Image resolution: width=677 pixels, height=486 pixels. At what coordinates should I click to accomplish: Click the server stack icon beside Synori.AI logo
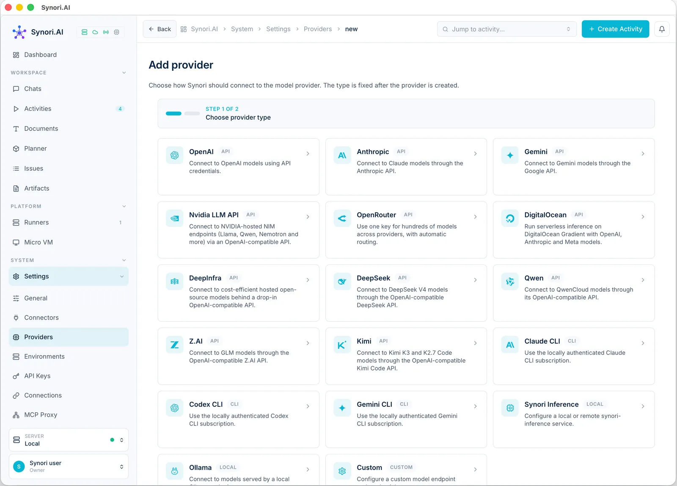(85, 32)
